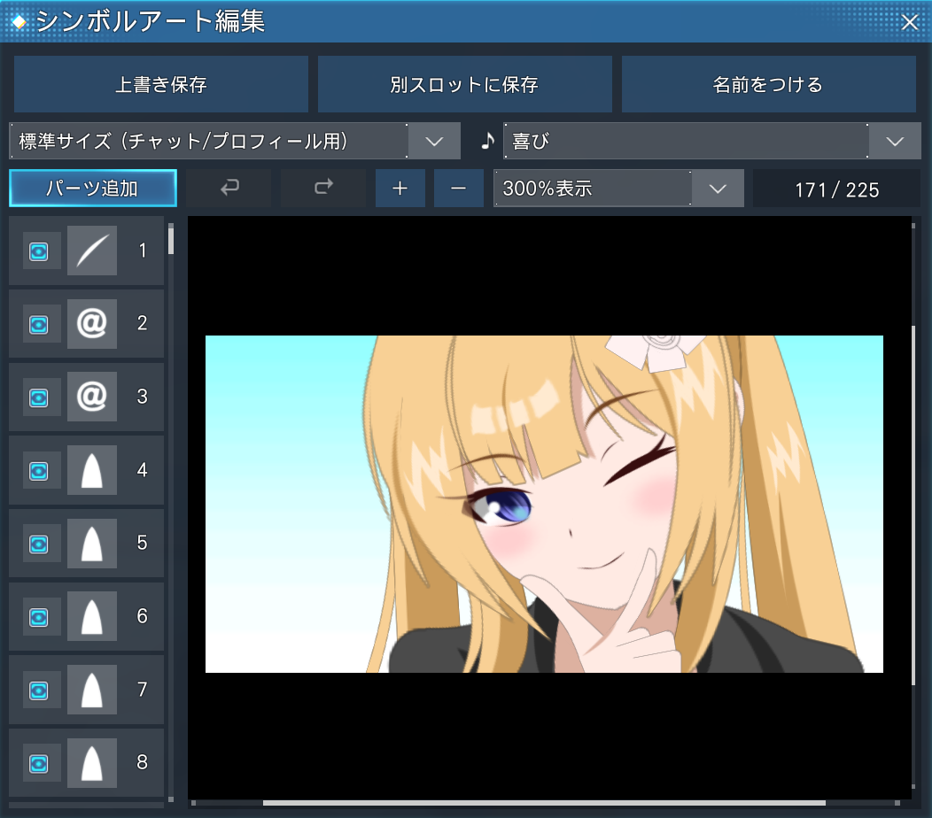Hide layer 6 with its eye icon

tap(39, 617)
